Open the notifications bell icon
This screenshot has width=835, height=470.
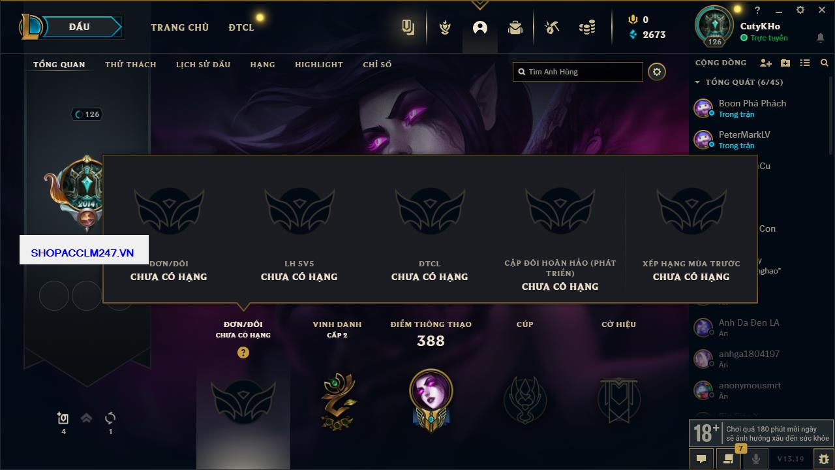pyautogui.click(x=821, y=38)
